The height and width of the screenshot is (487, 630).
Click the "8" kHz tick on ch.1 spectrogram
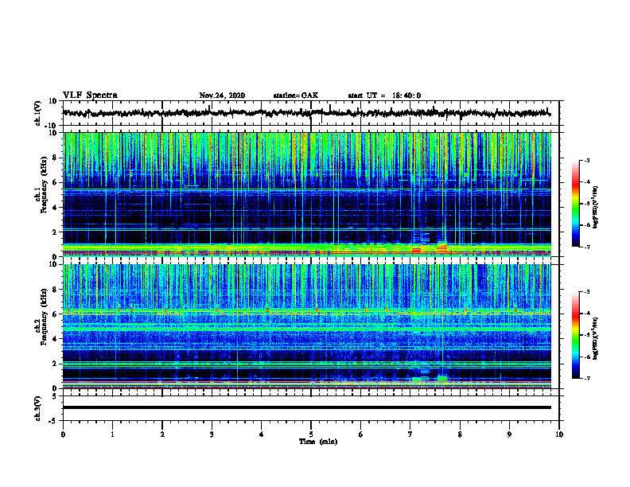[55, 158]
